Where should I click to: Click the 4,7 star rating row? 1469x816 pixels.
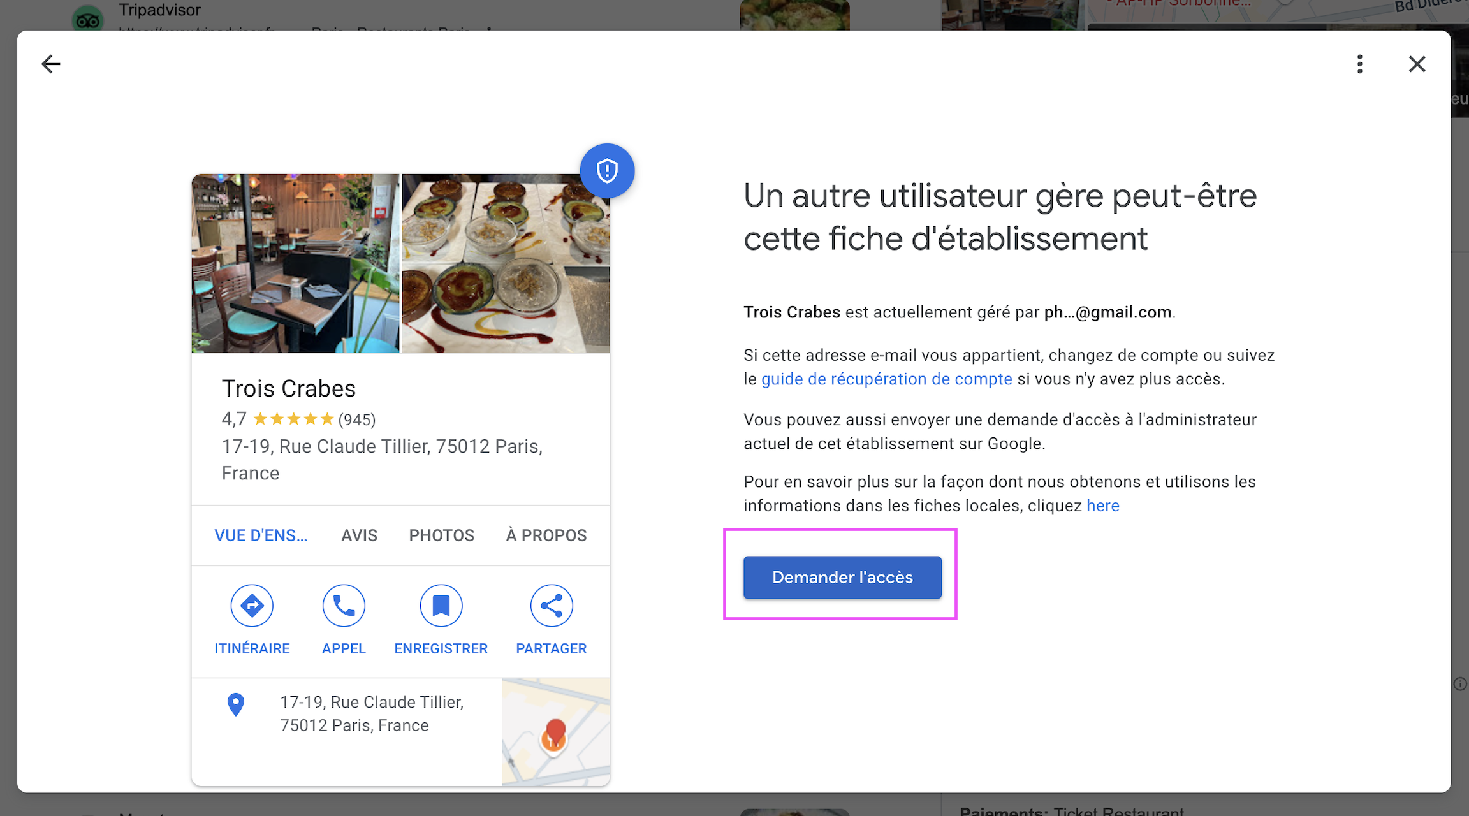tap(298, 419)
